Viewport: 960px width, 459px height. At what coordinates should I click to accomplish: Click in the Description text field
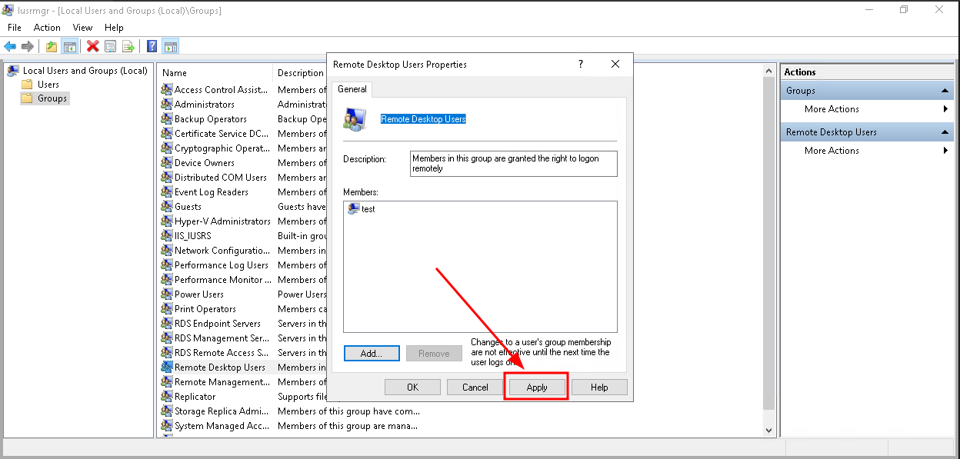[x=513, y=163]
